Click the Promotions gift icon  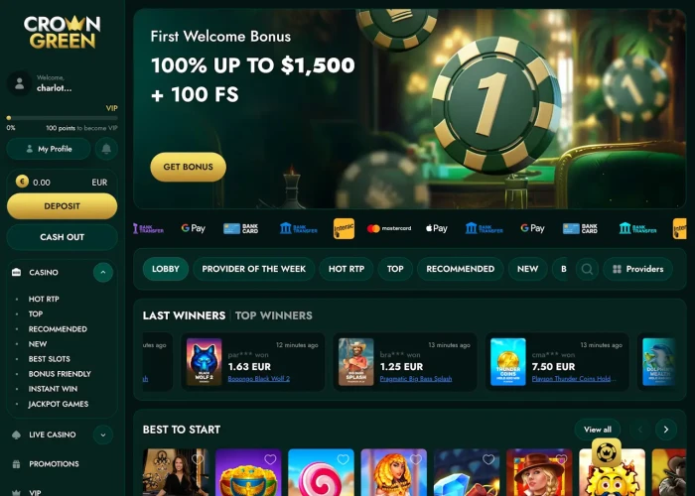[17, 464]
